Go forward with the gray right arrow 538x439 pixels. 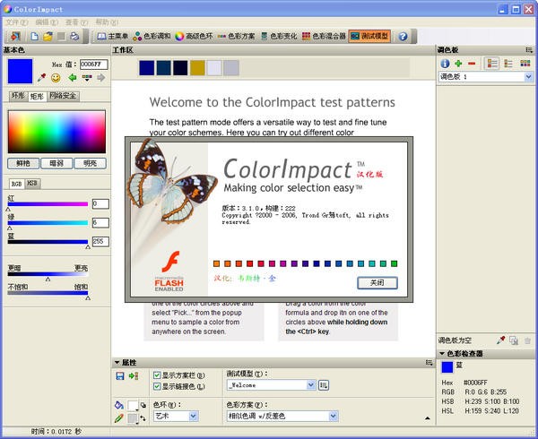(100, 77)
